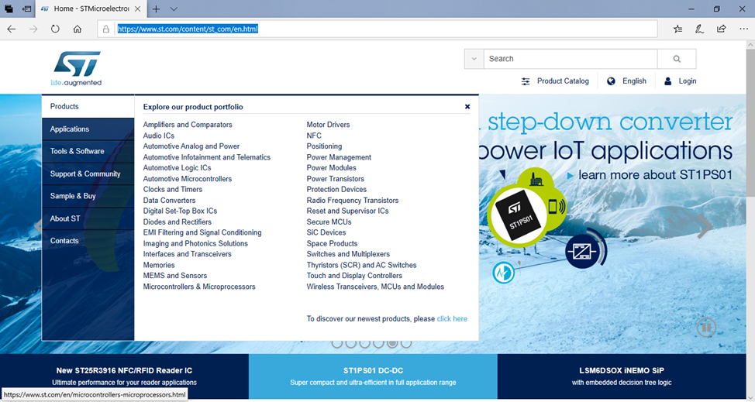Open the tab list chevron

[174, 9]
